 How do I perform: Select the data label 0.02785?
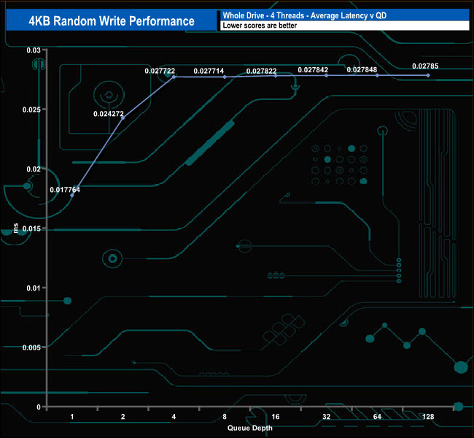pyautogui.click(x=425, y=66)
